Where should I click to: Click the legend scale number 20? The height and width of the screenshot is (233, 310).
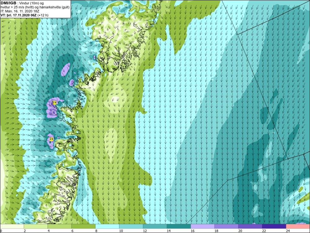tap(240, 231)
